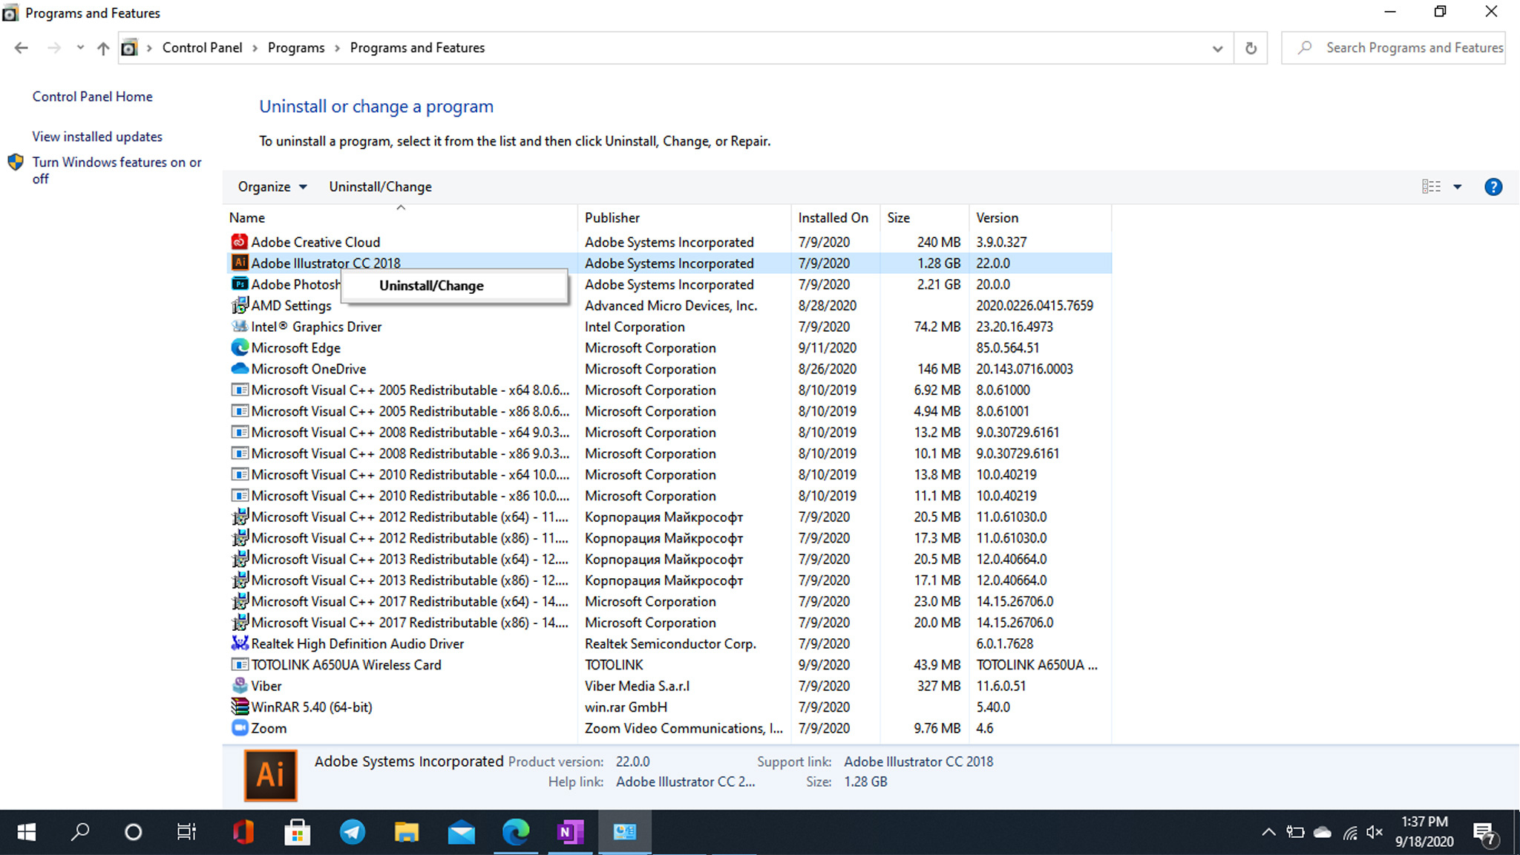Open the Organize dropdown menu
1520x855 pixels.
point(272,187)
